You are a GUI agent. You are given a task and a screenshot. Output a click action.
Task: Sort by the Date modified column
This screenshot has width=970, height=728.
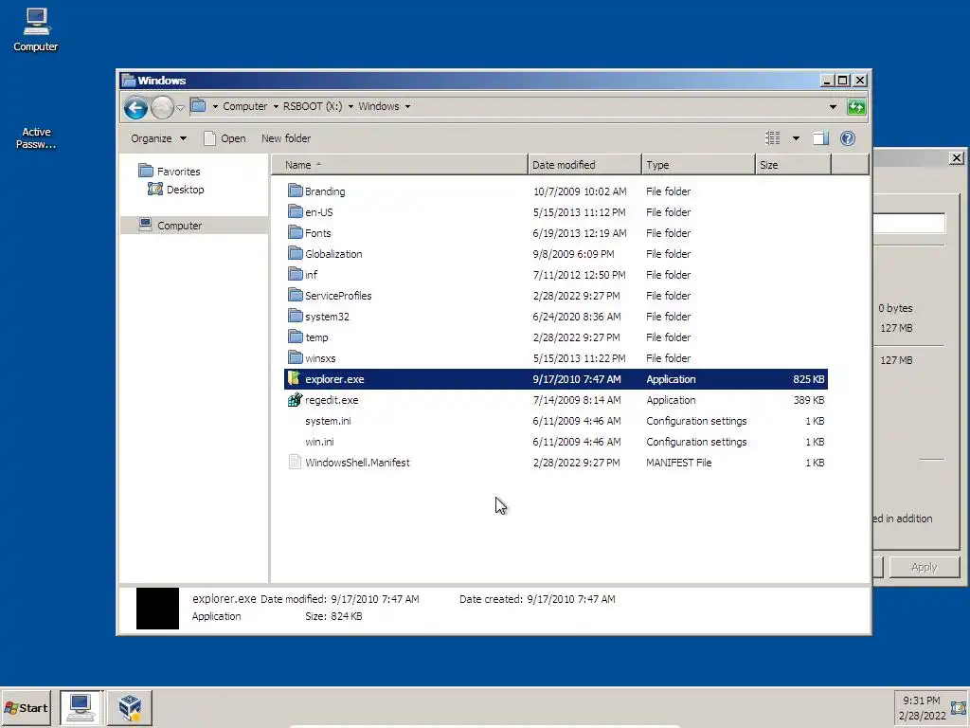(584, 165)
